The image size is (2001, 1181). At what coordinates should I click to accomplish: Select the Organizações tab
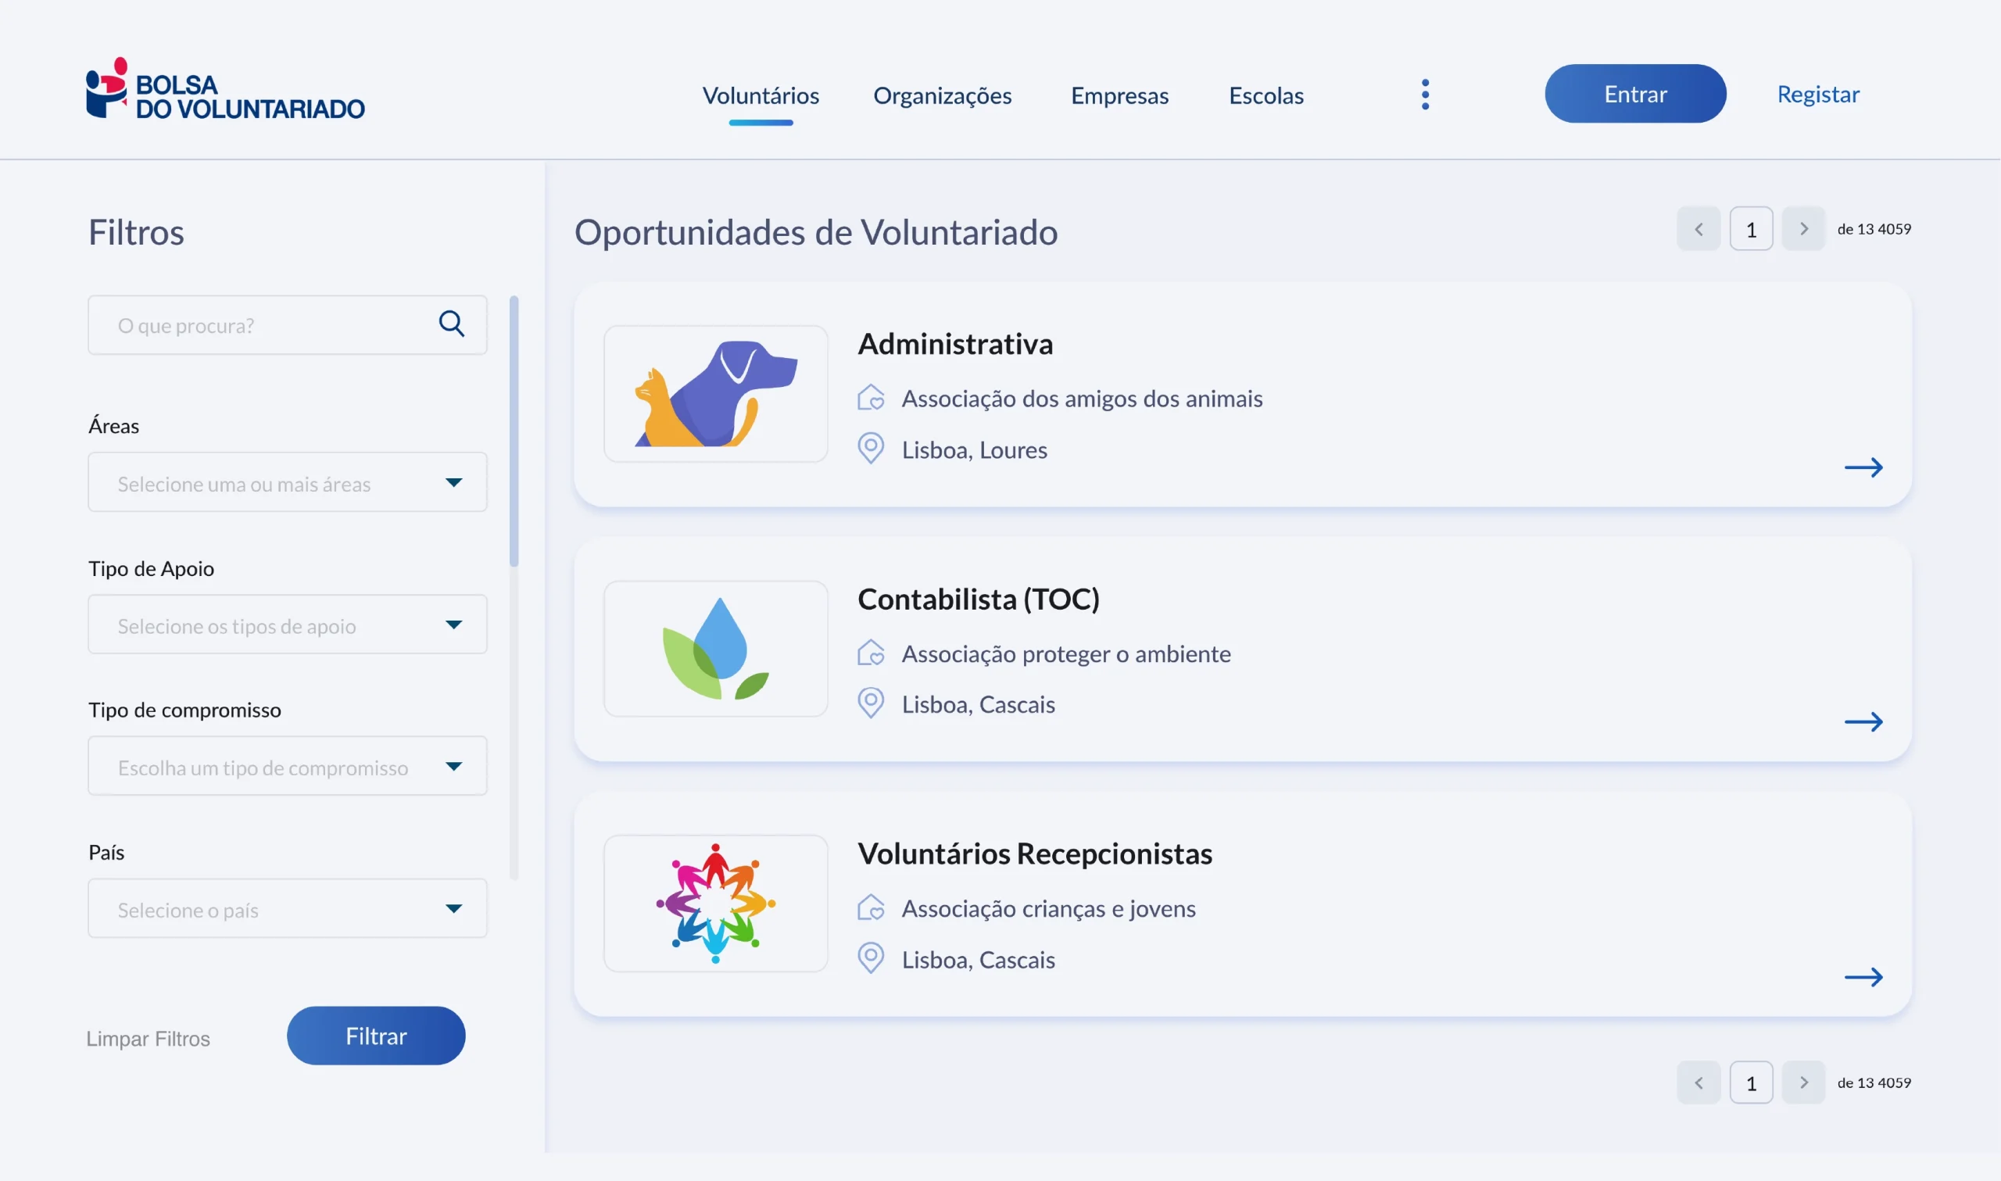[942, 95]
